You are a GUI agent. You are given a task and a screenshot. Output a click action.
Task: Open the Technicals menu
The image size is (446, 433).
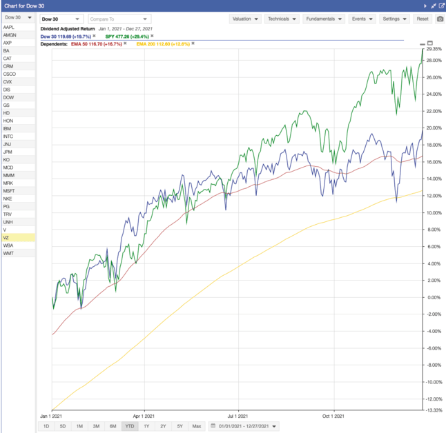tap(282, 19)
